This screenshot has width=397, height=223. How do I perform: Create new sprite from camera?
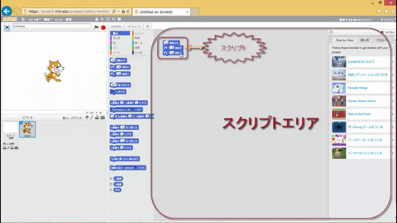point(102,118)
